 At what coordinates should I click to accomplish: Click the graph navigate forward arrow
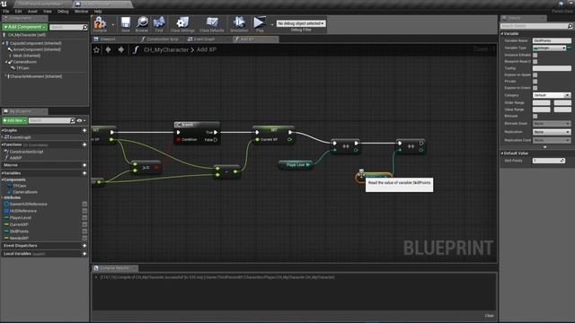(121, 49)
